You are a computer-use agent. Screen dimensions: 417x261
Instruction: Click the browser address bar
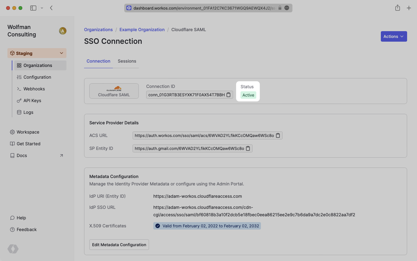(x=204, y=8)
